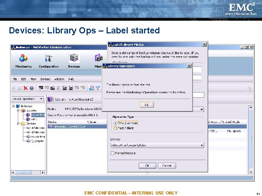
Task: Open the dropdown arrow above Operation Type
Action: pos(202,110)
